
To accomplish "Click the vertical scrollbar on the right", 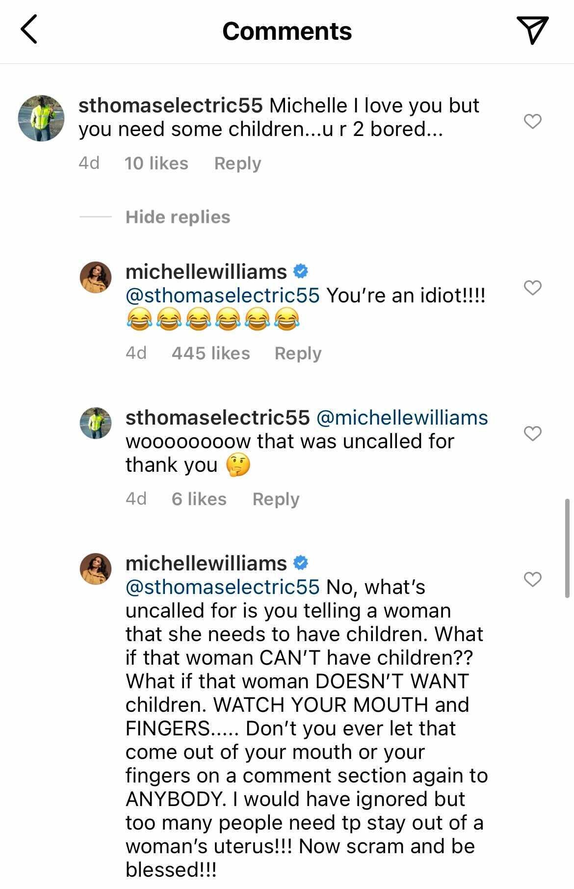I will coord(567,547).
